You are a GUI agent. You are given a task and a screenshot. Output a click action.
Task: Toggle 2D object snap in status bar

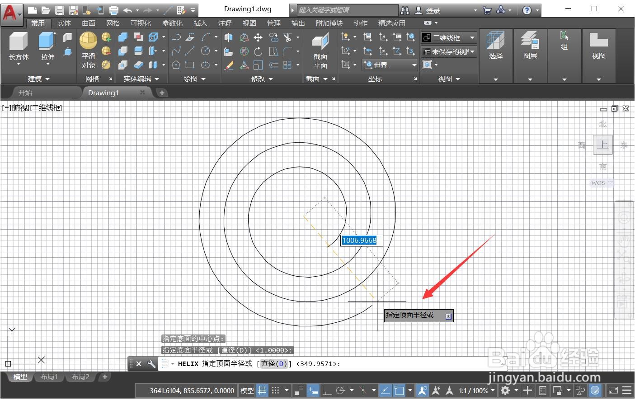399,390
